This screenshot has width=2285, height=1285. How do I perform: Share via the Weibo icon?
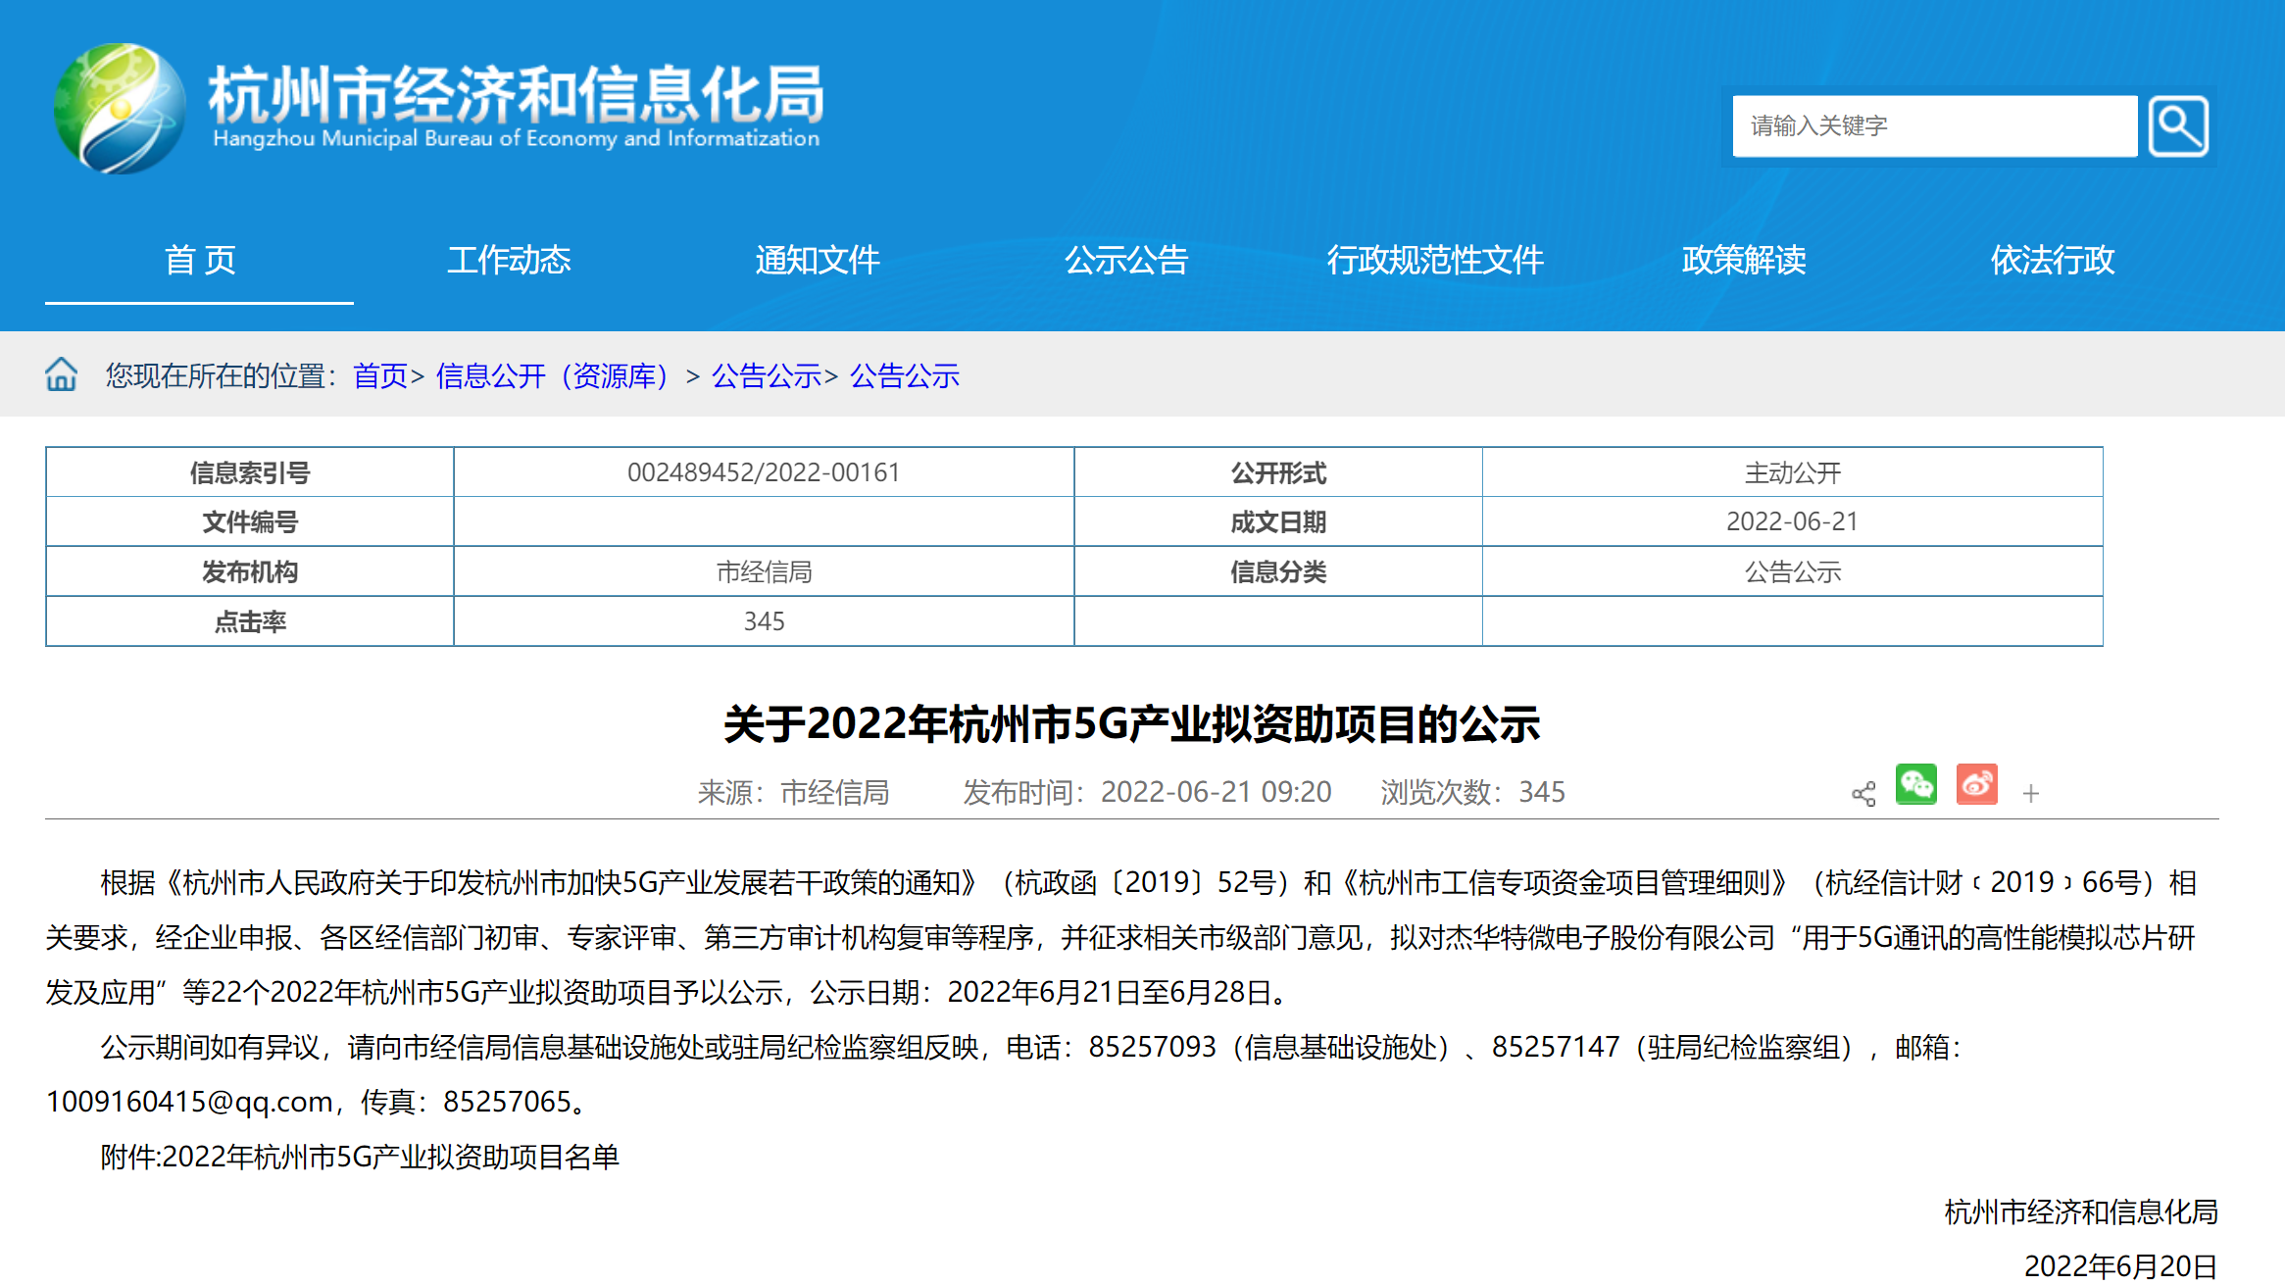(x=1976, y=785)
